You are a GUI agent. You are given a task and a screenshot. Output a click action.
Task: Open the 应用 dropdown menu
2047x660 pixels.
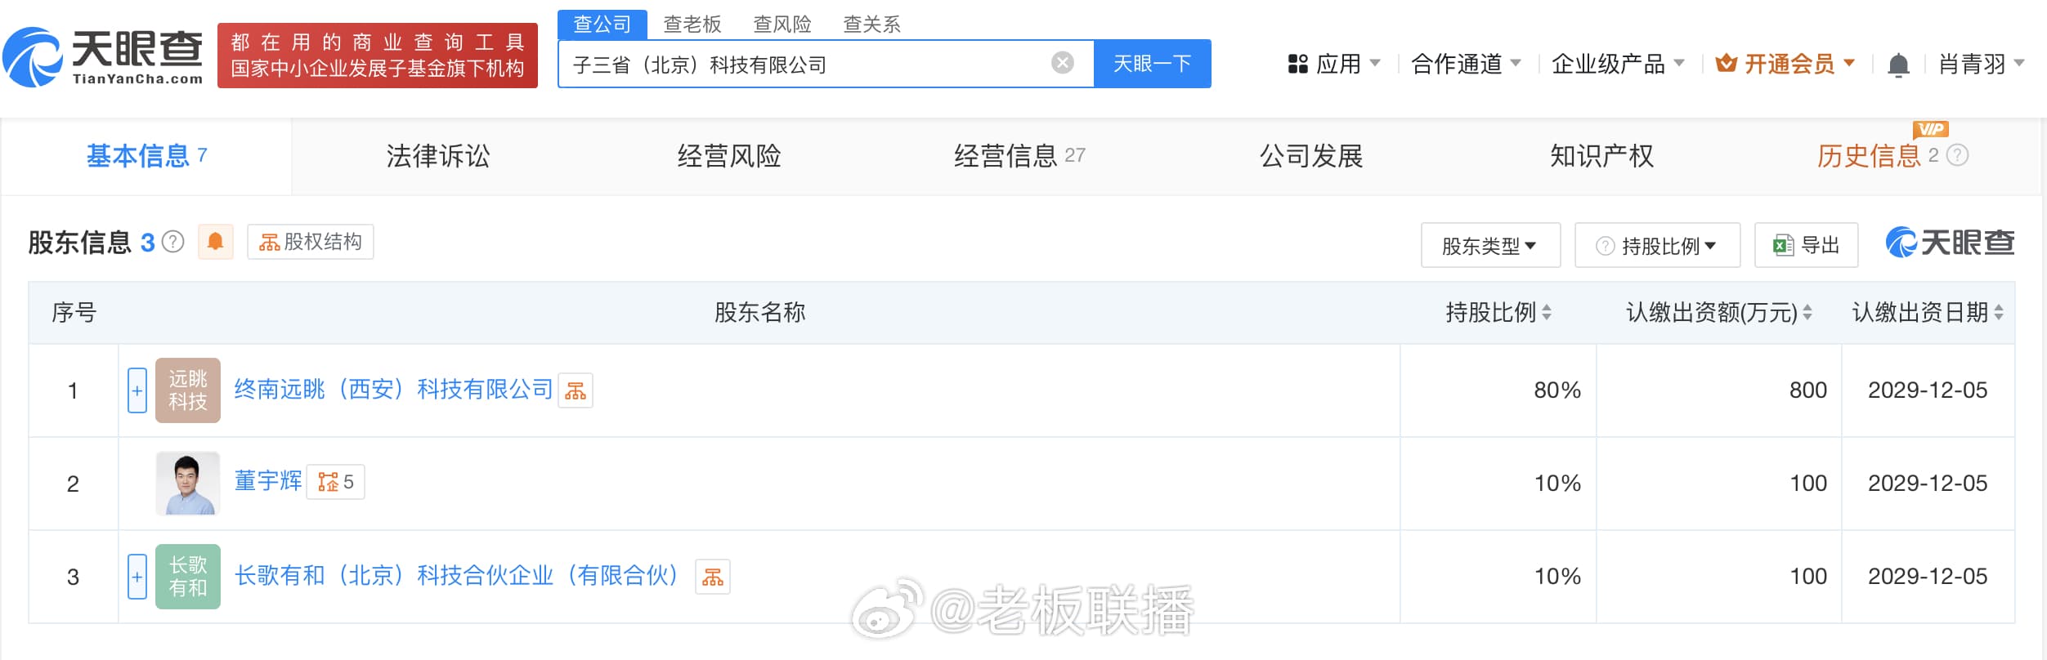click(1334, 64)
